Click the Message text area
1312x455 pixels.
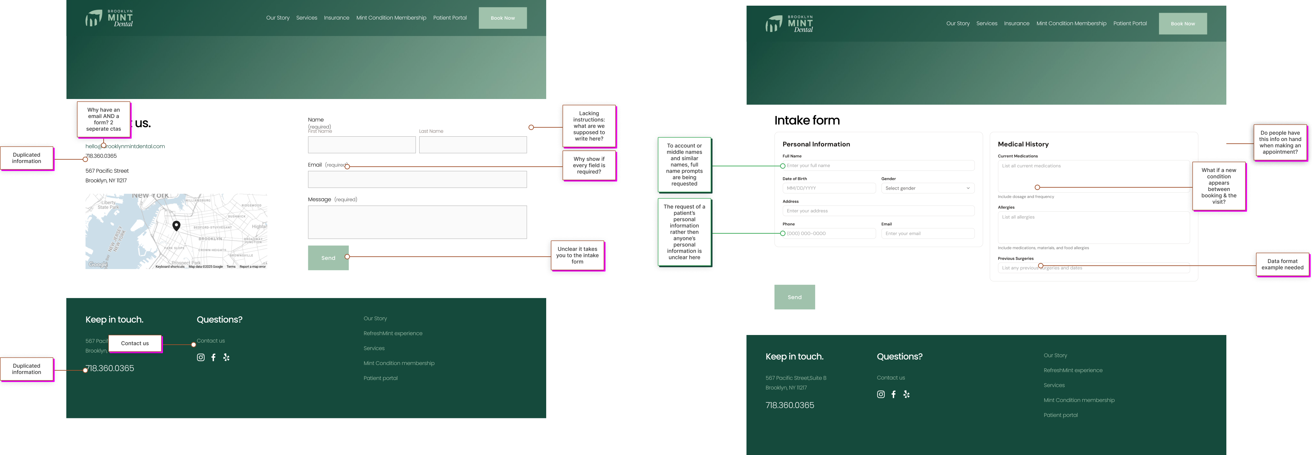point(417,222)
